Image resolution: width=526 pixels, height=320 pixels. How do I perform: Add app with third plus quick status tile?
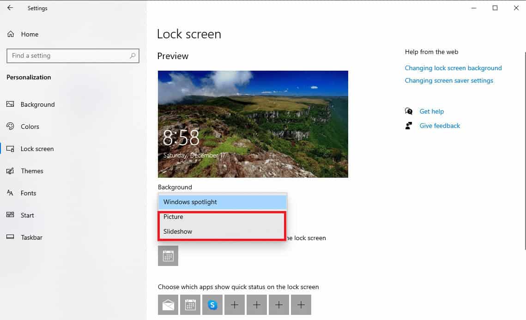[279, 305]
